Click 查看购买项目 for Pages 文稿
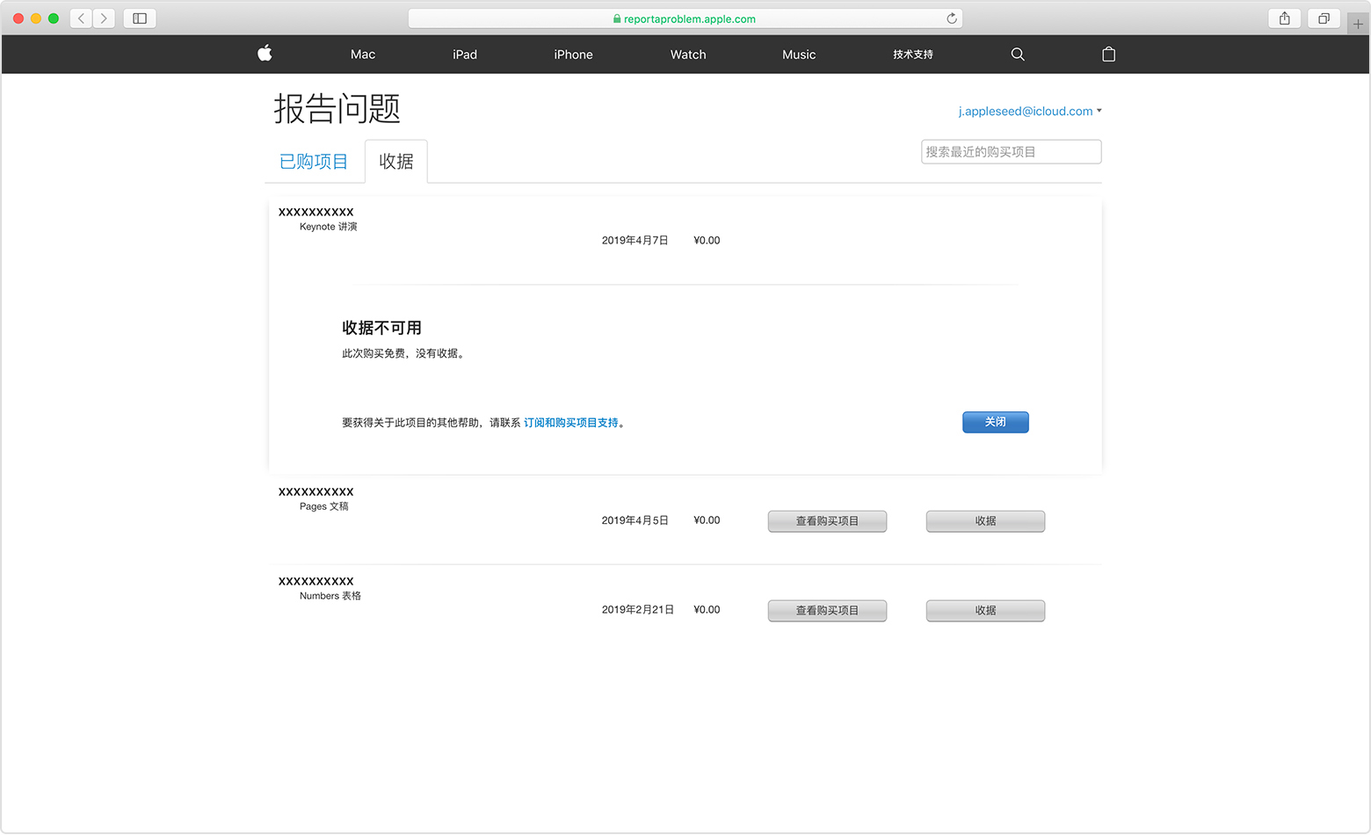Screen dimensions: 1371x835 coord(827,521)
